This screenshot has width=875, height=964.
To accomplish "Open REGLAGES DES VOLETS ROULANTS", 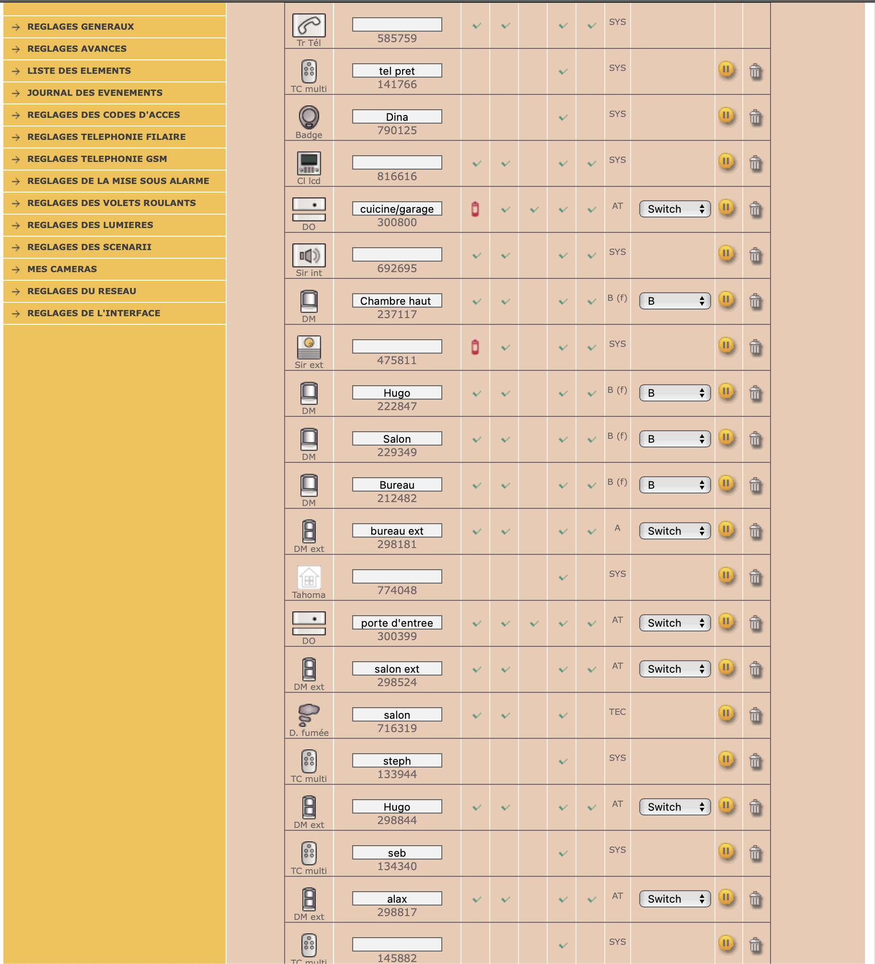I will point(112,203).
